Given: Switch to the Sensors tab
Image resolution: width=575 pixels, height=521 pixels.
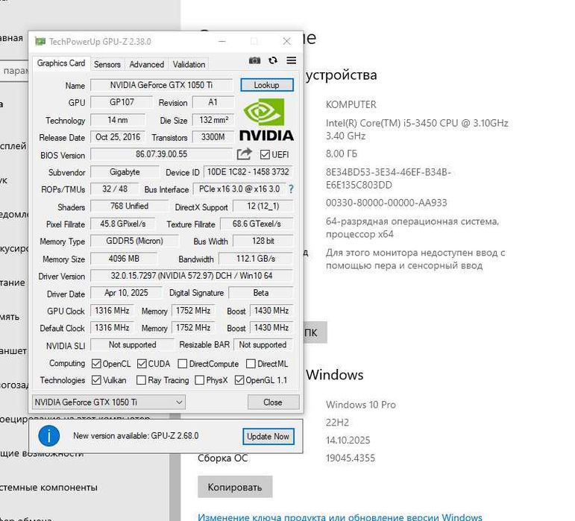Looking at the screenshot, I should 107,65.
